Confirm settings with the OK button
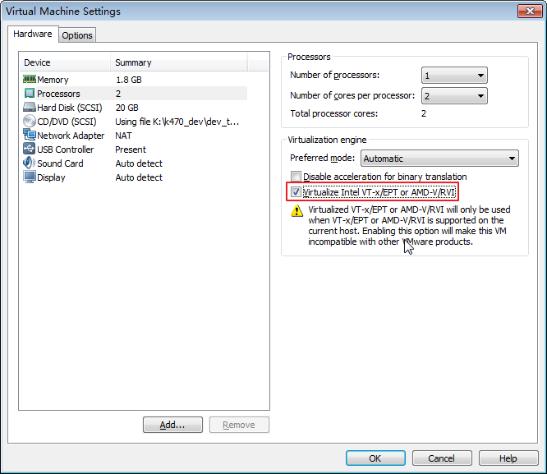 pyautogui.click(x=375, y=458)
